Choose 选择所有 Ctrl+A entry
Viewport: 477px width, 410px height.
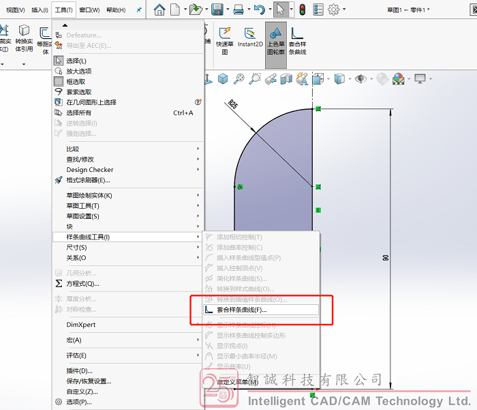(128, 113)
